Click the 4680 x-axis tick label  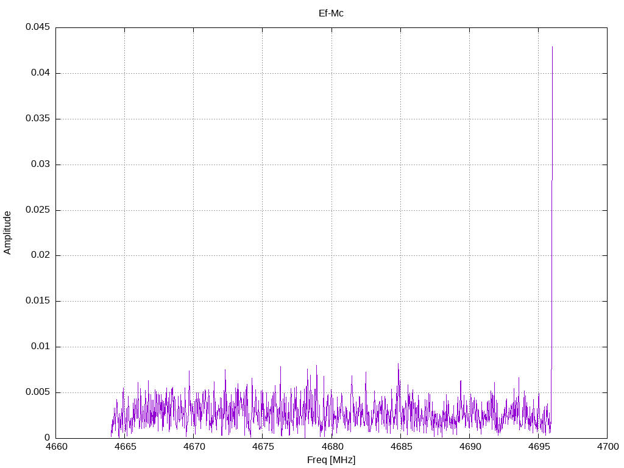[x=332, y=447]
